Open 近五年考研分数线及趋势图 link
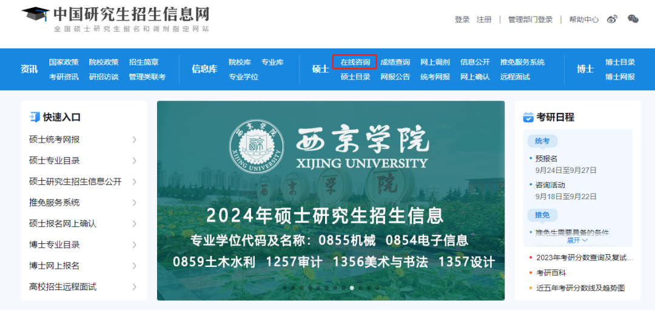This screenshot has height=310, width=655. 580,288
